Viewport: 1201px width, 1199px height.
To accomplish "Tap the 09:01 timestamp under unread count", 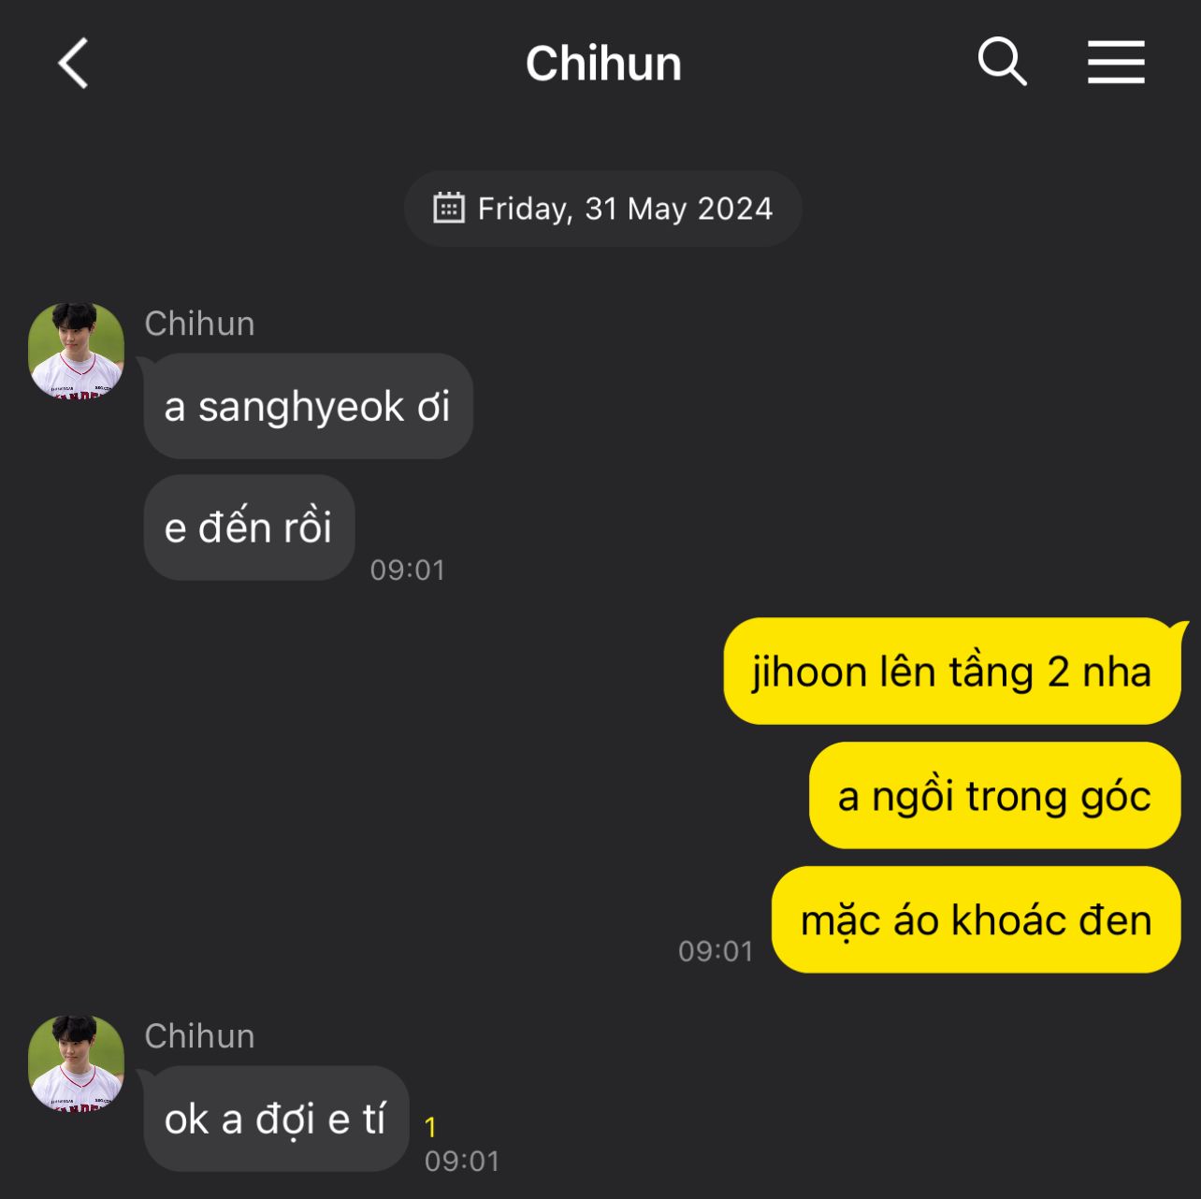I will pyautogui.click(x=462, y=1161).
